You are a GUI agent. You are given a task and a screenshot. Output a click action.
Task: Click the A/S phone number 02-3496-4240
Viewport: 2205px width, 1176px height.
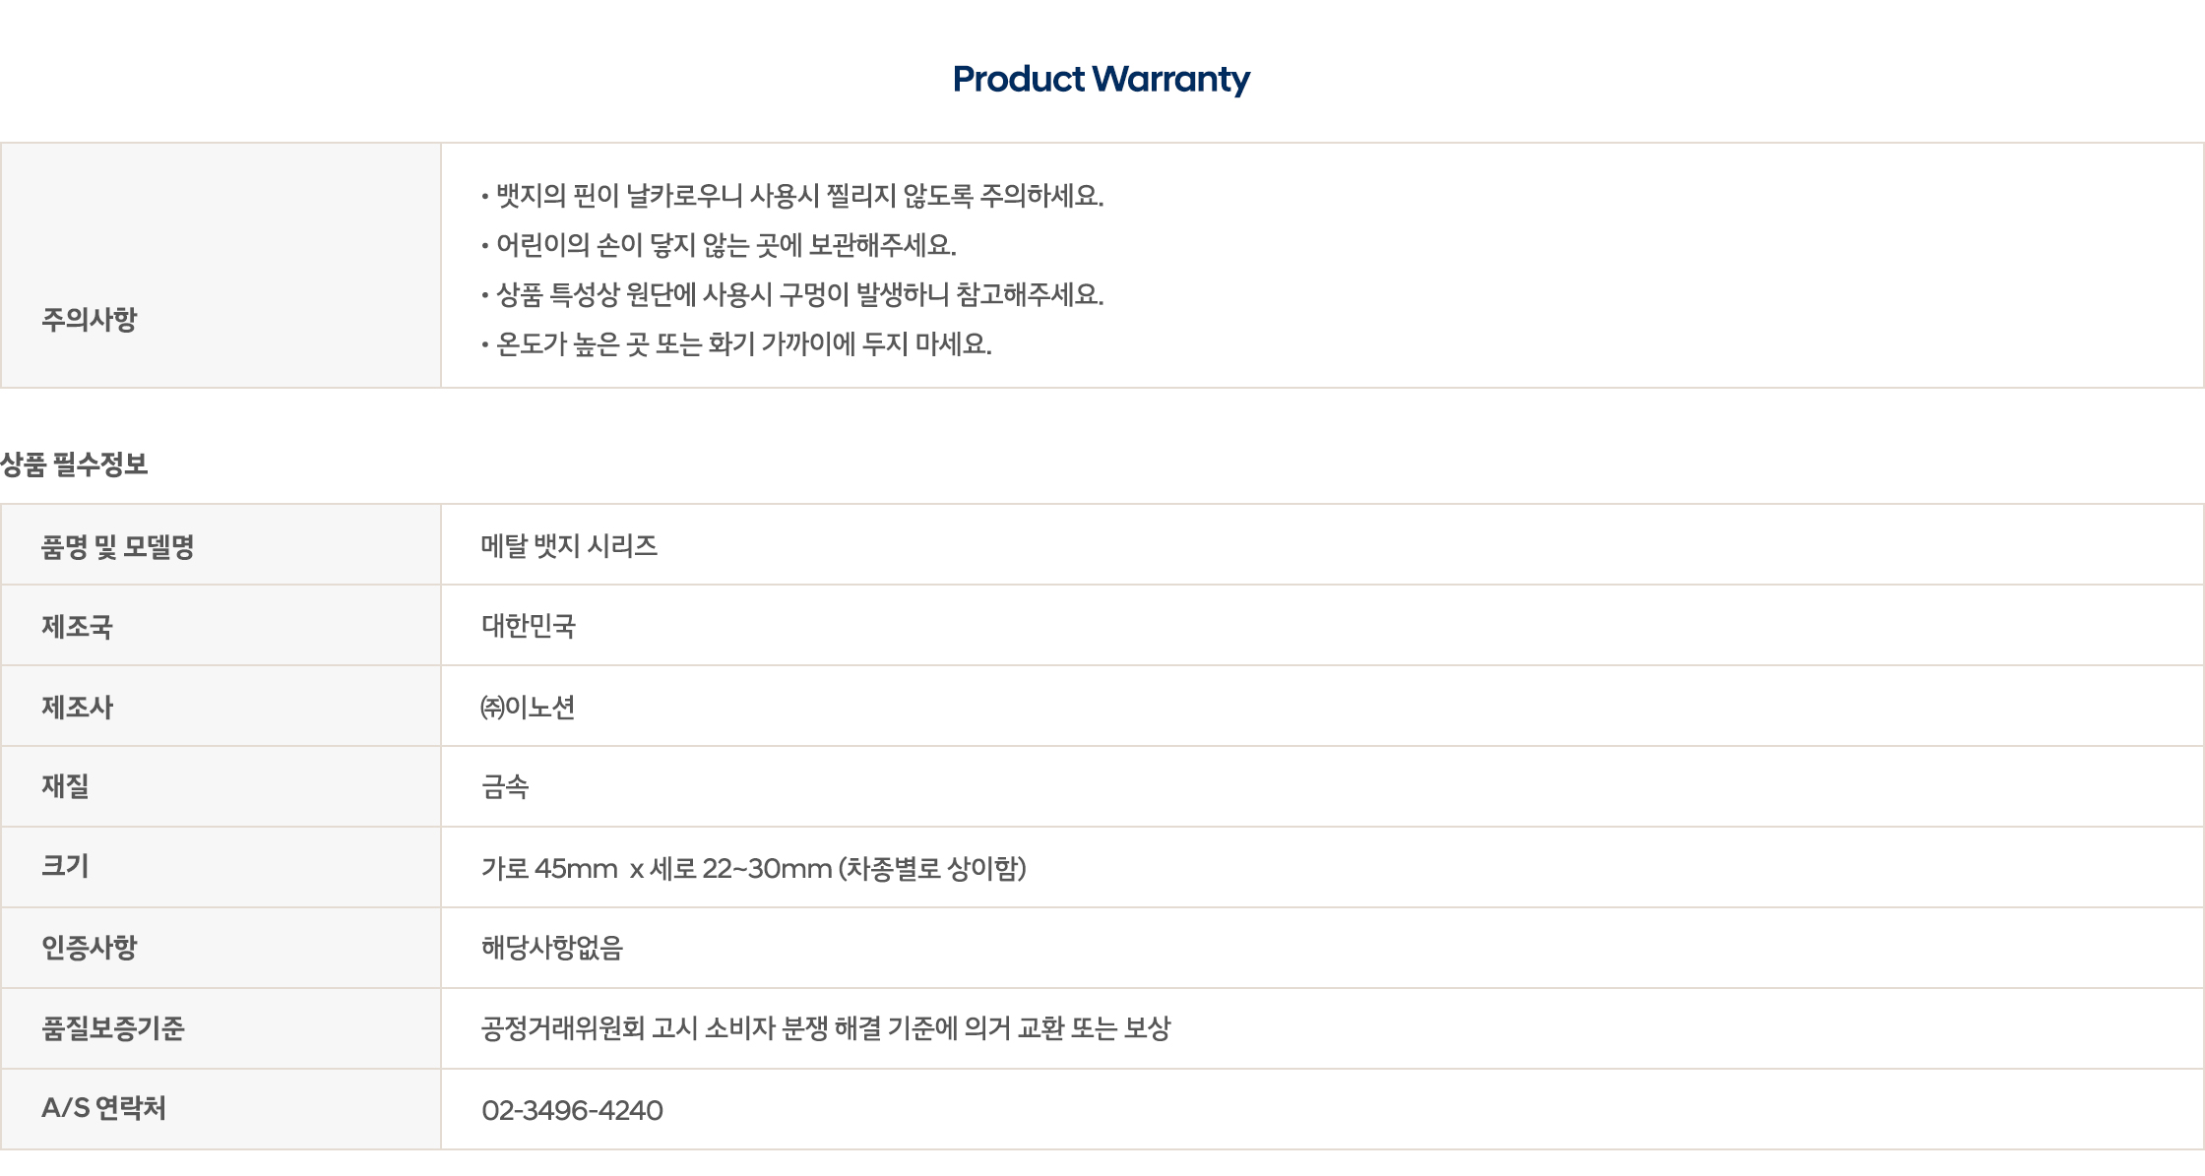click(572, 1110)
